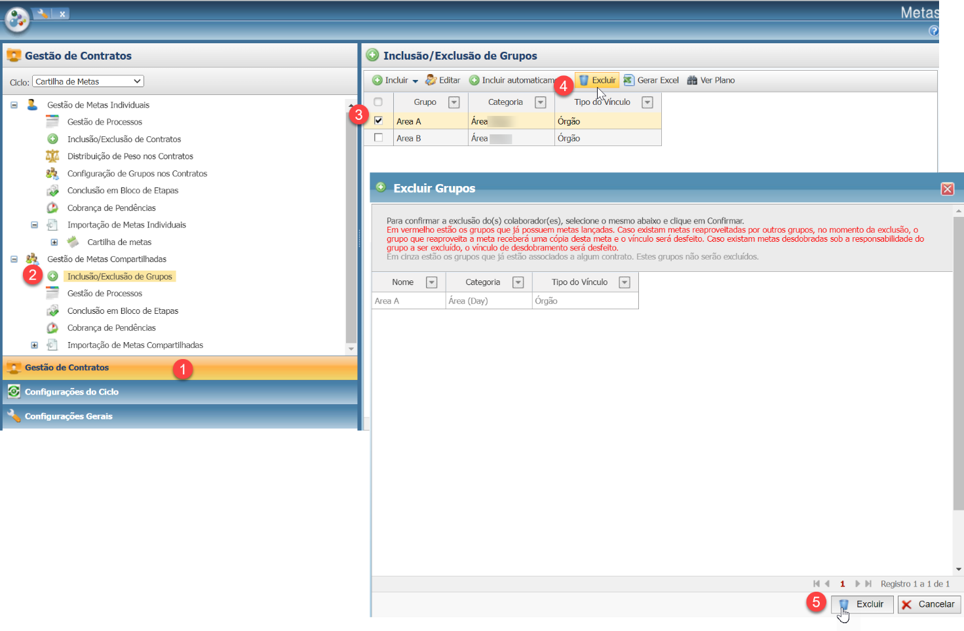The width and height of the screenshot is (964, 631).
Task: Open the Categoria column filter in groups grid
Action: [x=540, y=102]
